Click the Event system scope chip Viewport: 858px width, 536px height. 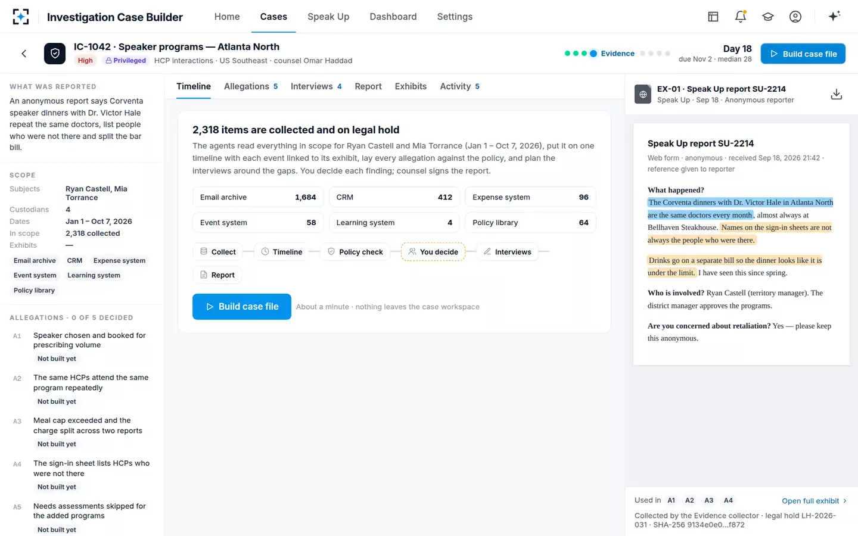pos(35,275)
